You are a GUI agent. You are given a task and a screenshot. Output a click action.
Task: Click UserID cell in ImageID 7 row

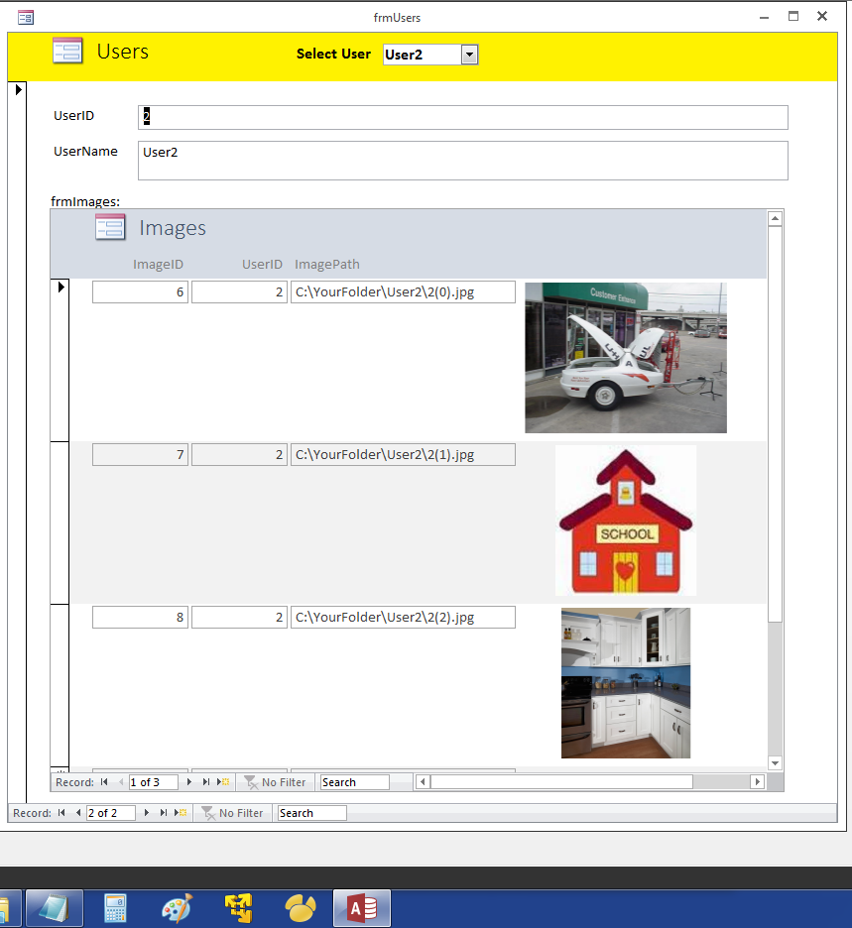[239, 454]
